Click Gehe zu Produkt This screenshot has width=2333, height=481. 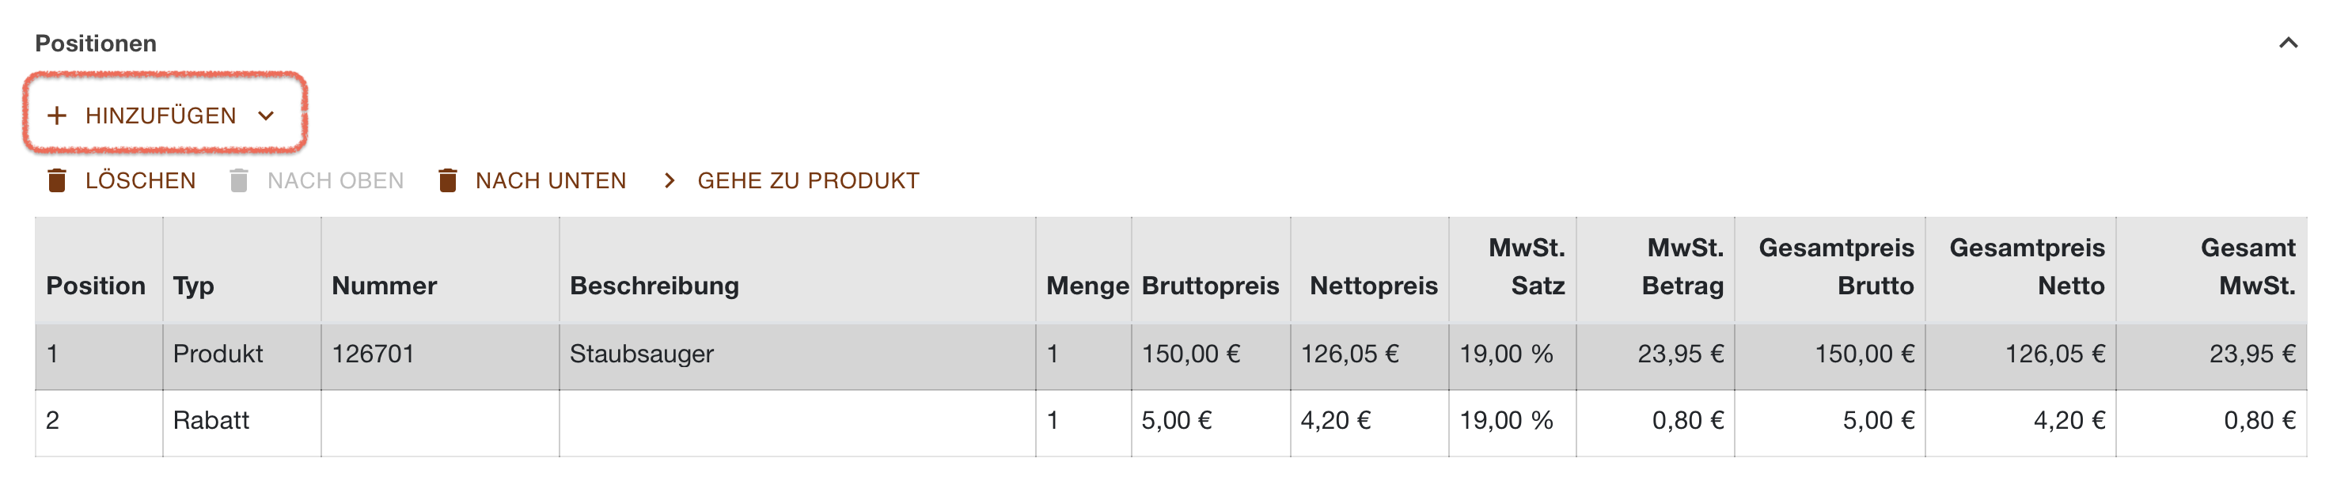coord(808,180)
